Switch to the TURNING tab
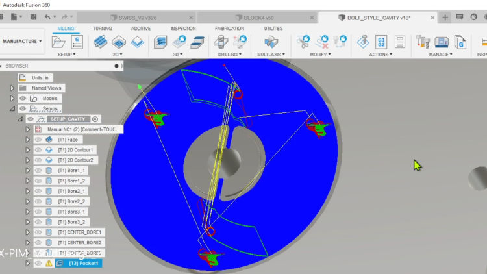This screenshot has height=274, width=487. pos(103,29)
